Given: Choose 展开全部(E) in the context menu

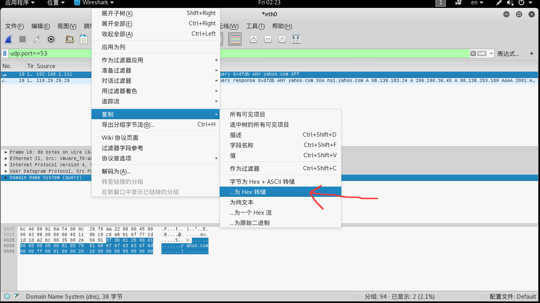Looking at the screenshot, I should click(x=156, y=24).
